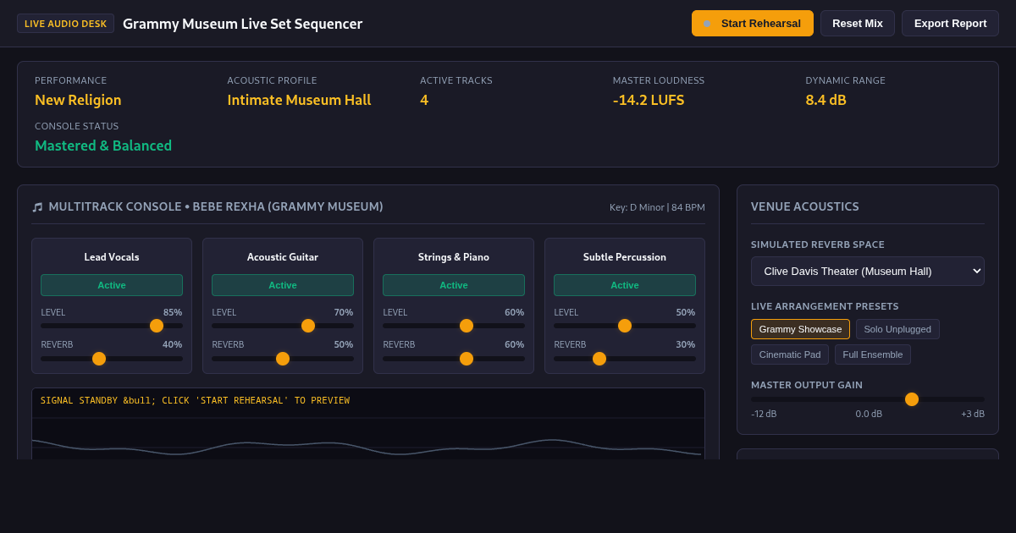Adjust Subtle Percussion level slider
The image size is (1016, 533).
click(625, 326)
